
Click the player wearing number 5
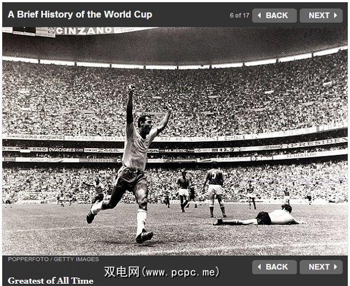pyautogui.click(x=215, y=190)
